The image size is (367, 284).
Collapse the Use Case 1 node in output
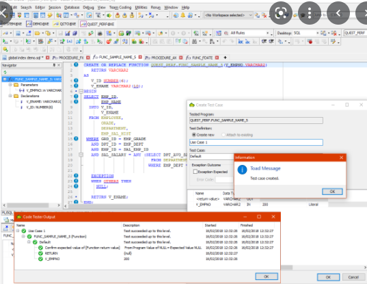[x=18, y=231]
